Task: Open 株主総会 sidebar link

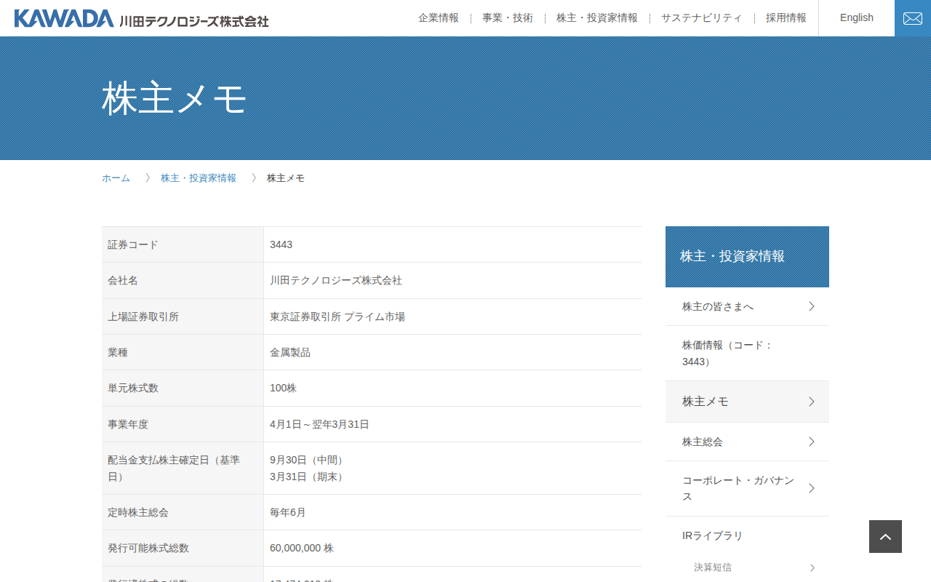Action: click(x=747, y=442)
